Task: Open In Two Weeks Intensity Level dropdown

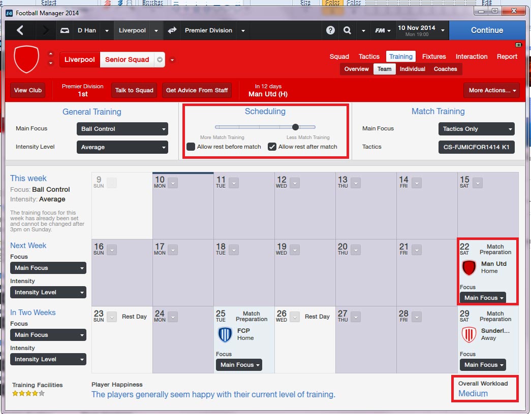Action: click(48, 359)
